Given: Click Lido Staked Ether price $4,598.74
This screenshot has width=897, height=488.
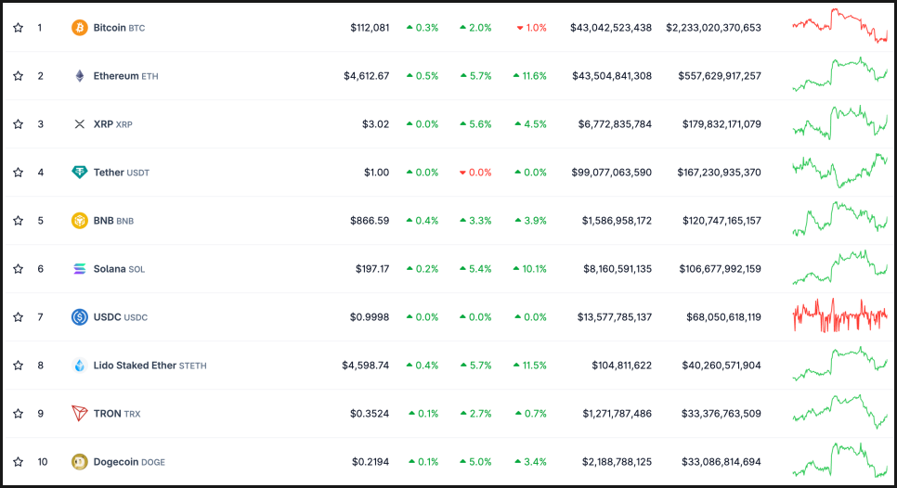Looking at the screenshot, I should [366, 366].
